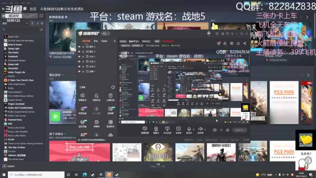Add a new scene with plus
316x178 pixels.
point(115,41)
